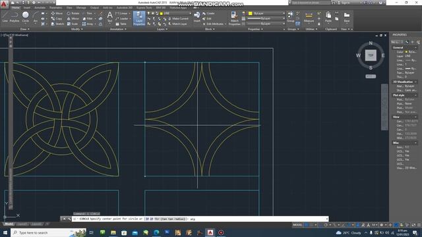Click the Insert block tool
Image resolution: width=422 pixels, height=237 pixels.
pyautogui.click(x=197, y=17)
